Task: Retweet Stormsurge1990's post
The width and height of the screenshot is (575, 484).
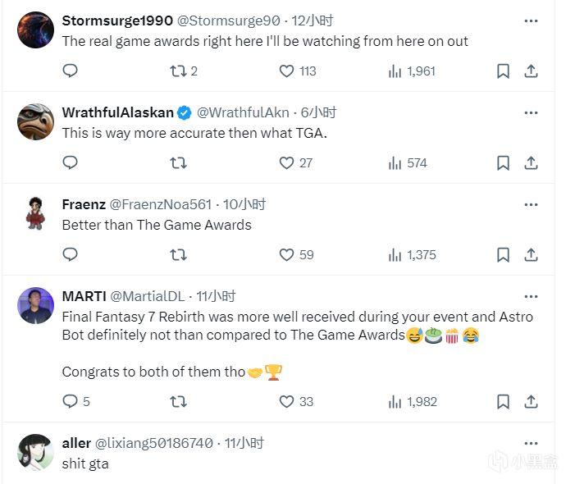Action: (178, 71)
